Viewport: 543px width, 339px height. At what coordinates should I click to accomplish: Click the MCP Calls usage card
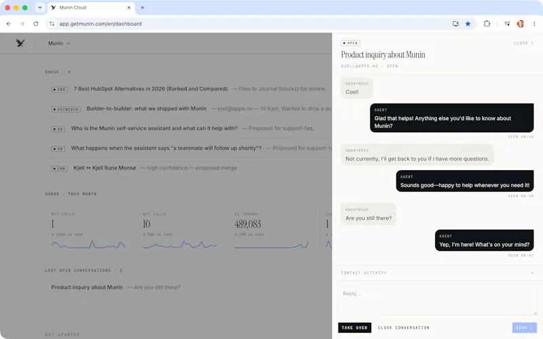click(88, 231)
